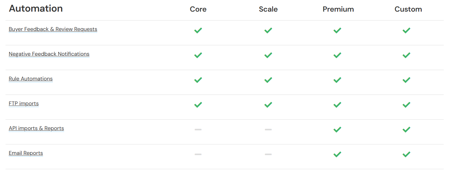
Task: Click the Automation section heading
Action: (x=36, y=9)
